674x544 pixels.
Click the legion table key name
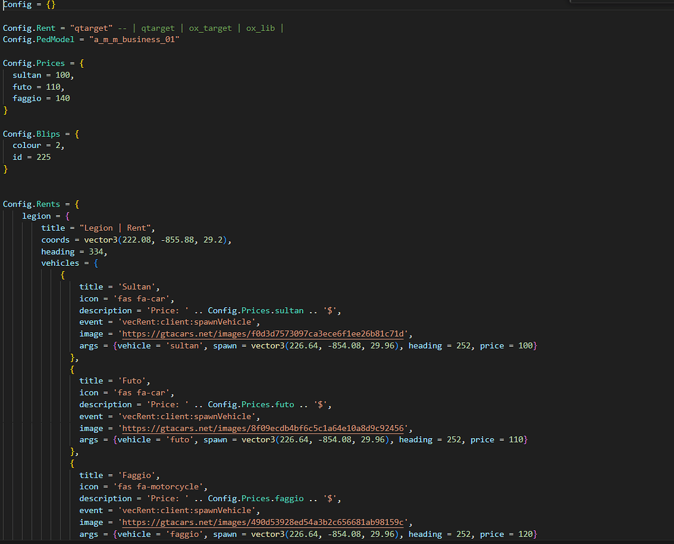click(36, 216)
